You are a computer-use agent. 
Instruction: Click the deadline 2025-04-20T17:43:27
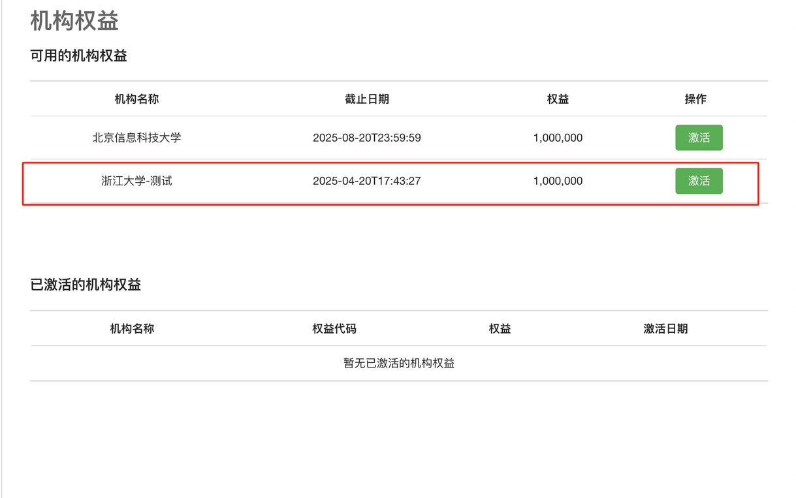(366, 181)
